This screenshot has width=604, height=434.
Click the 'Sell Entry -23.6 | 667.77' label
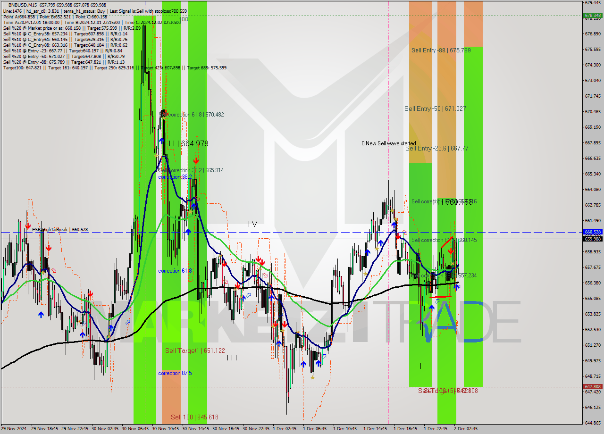point(437,148)
